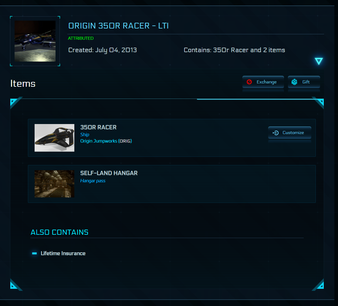Click the Self-Land Hangar image
This screenshot has width=338, height=306.
point(54,184)
